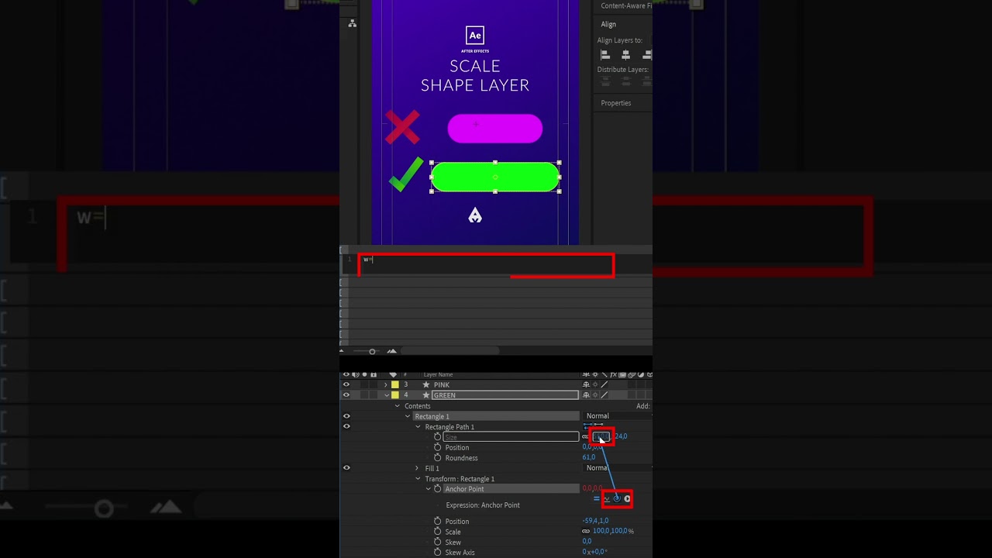The height and width of the screenshot is (558, 992).
Task: Click the red Anchor Point value 0,0,0,0
Action: tap(592, 489)
